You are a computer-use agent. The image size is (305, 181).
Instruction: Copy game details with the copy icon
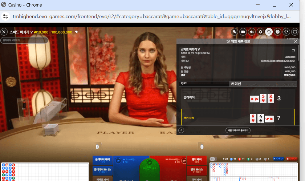point(293,51)
